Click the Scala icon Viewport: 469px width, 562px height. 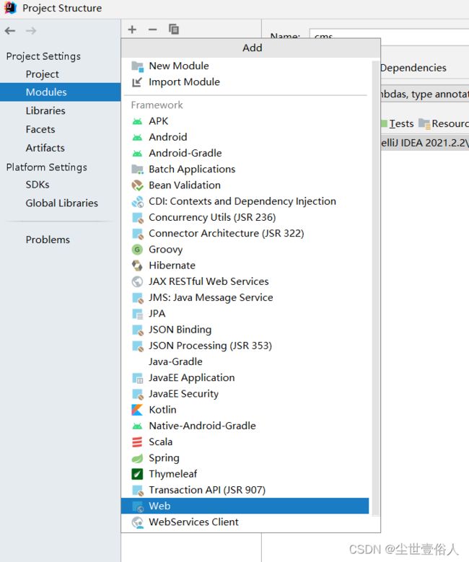coord(137,442)
